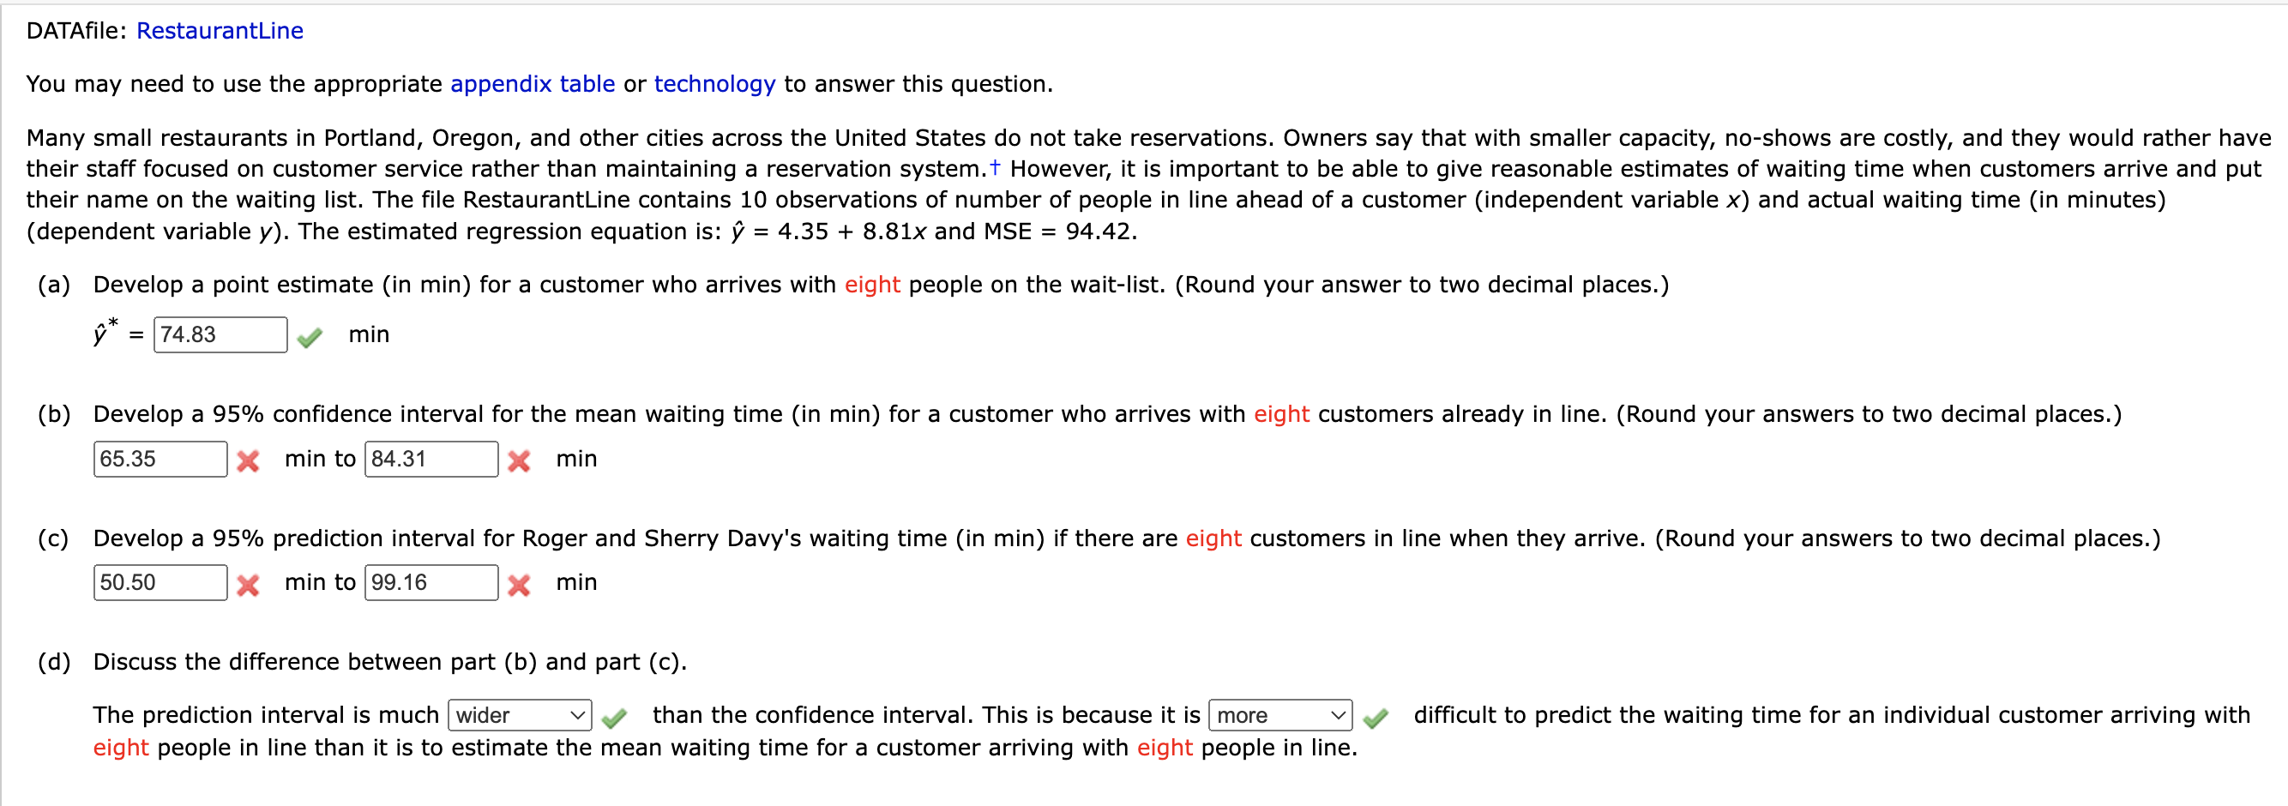Click the red X after 65.35 input
Viewport: 2288px width, 806px height.
[250, 461]
